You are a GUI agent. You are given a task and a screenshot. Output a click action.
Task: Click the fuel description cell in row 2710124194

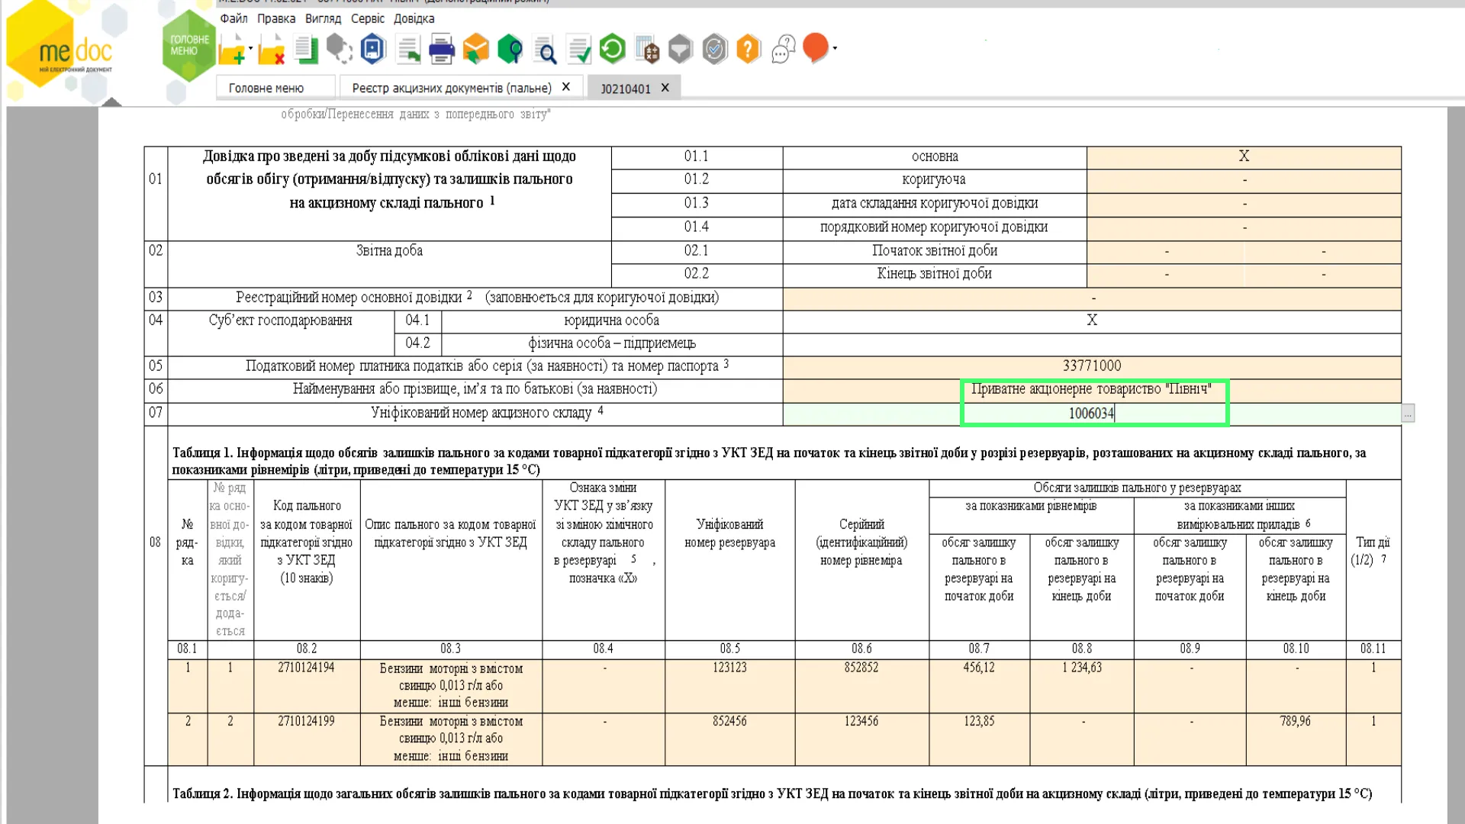coord(451,686)
